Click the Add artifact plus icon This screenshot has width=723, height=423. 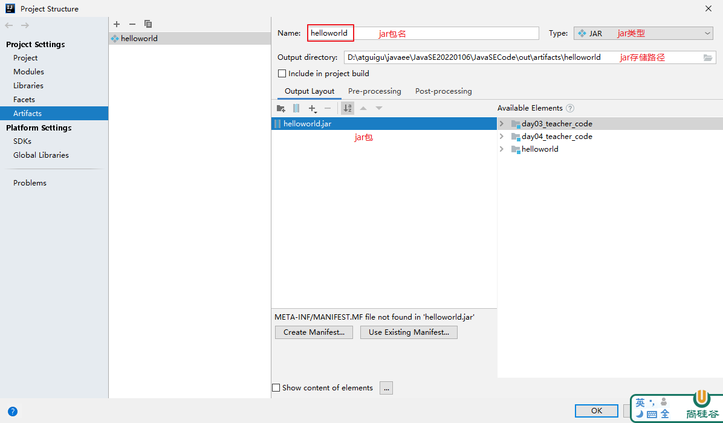pos(117,24)
